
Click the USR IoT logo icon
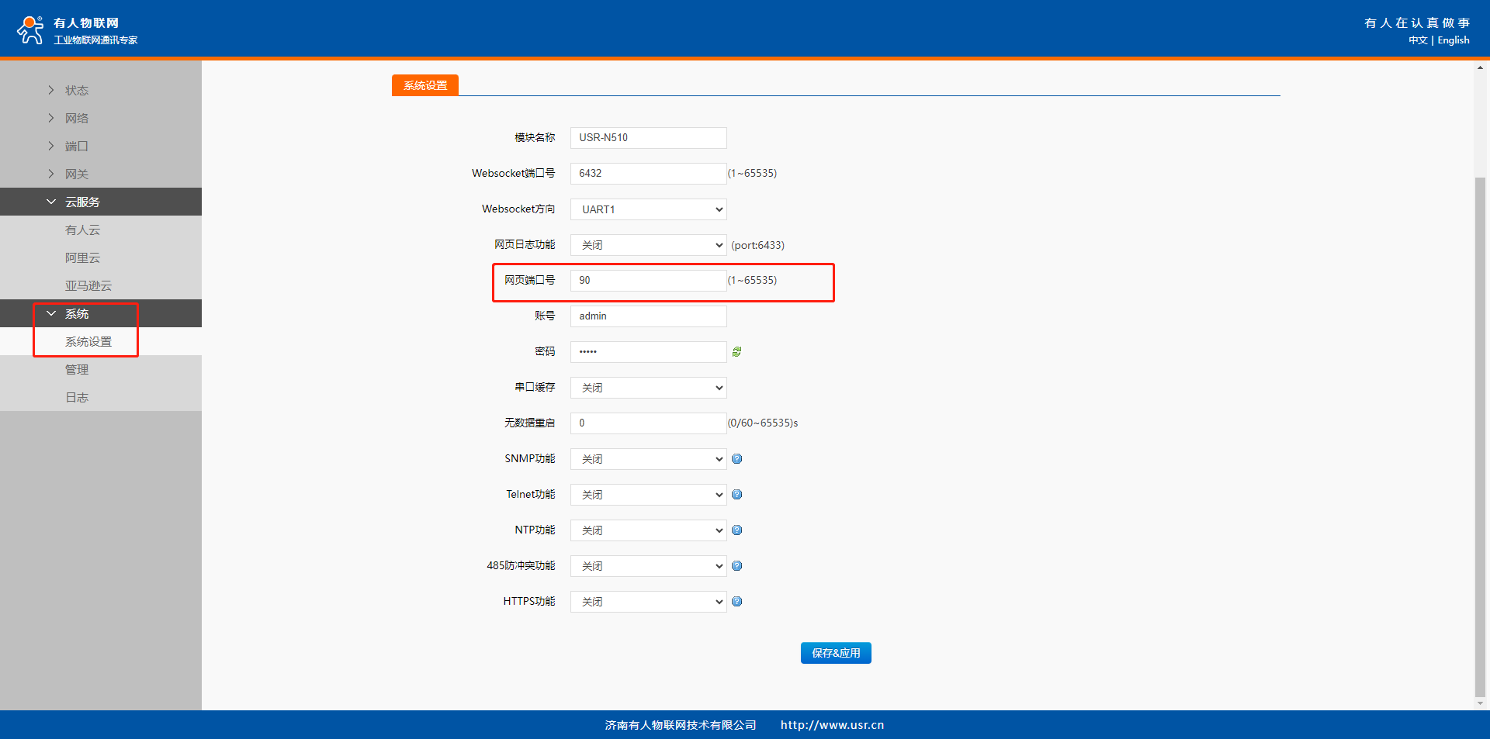click(x=30, y=30)
